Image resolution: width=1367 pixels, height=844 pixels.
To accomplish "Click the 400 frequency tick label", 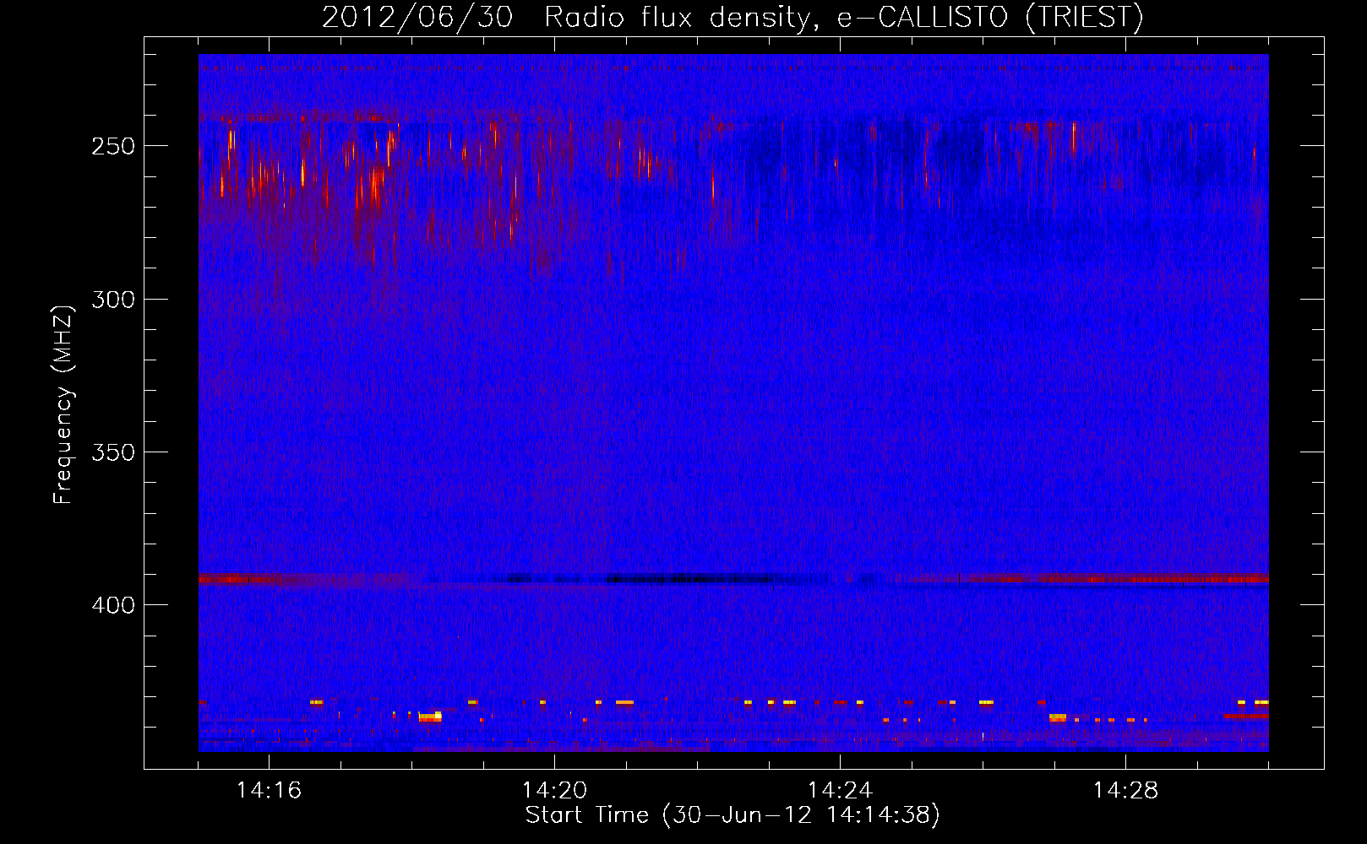I will 113,605.
